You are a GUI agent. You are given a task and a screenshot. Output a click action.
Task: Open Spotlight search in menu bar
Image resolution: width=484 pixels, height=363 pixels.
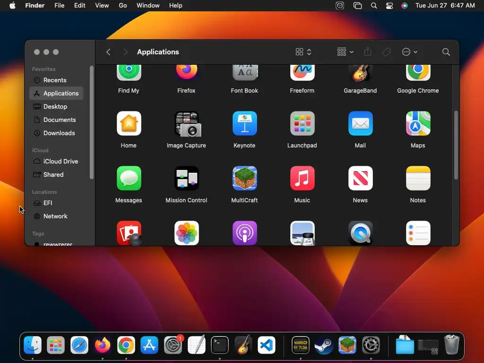click(x=374, y=6)
